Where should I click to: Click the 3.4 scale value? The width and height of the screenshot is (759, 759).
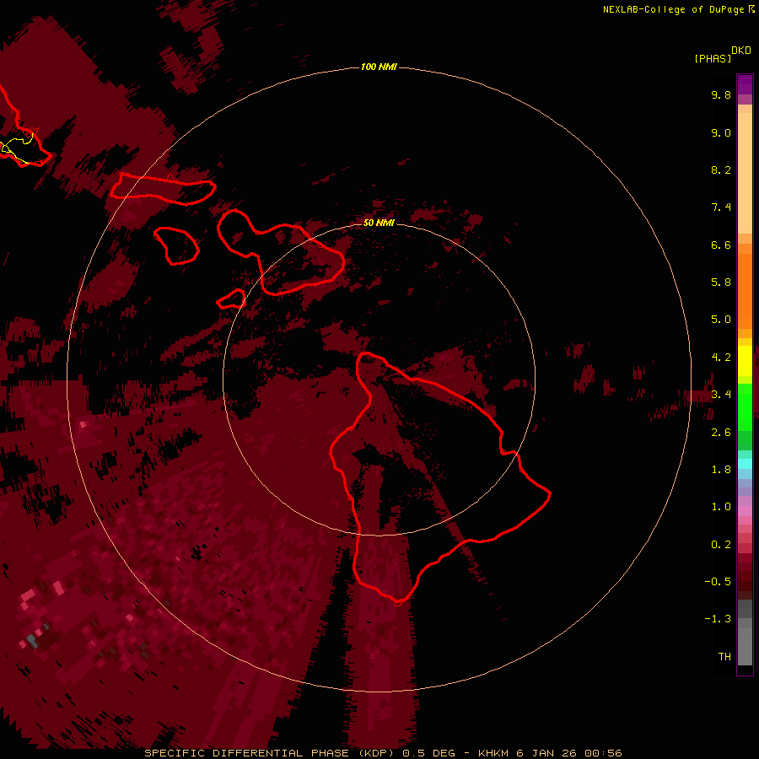(x=721, y=395)
